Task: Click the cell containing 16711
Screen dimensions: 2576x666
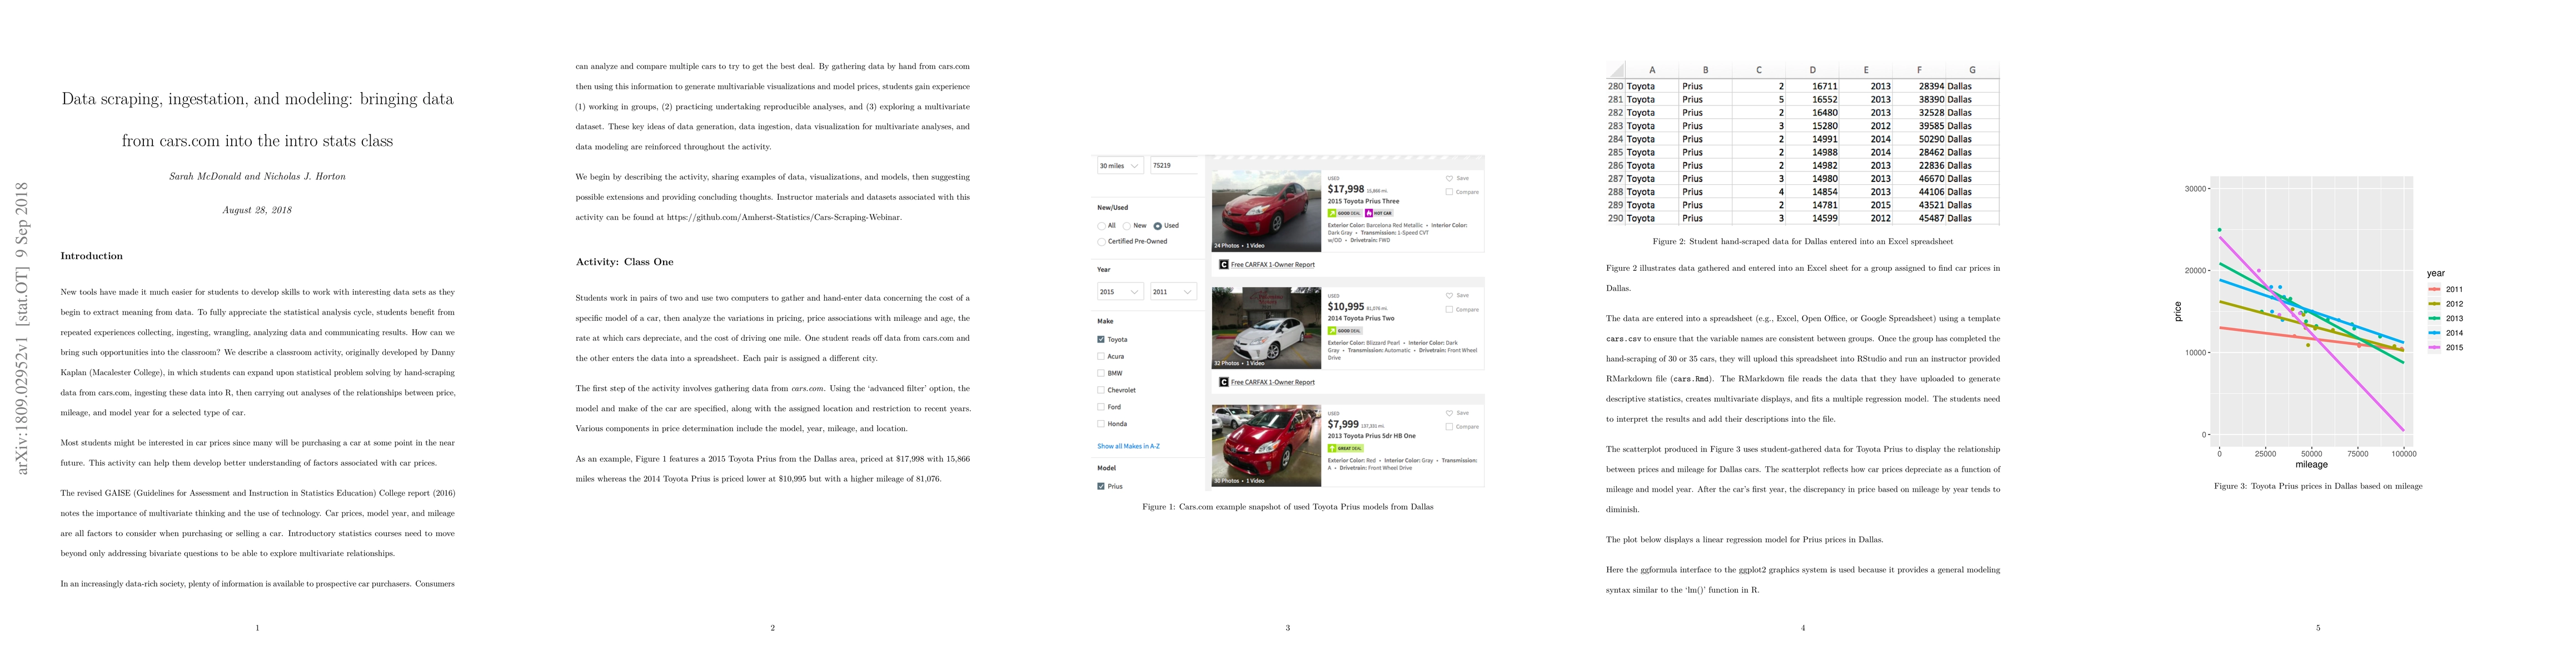Action: click(1812, 86)
